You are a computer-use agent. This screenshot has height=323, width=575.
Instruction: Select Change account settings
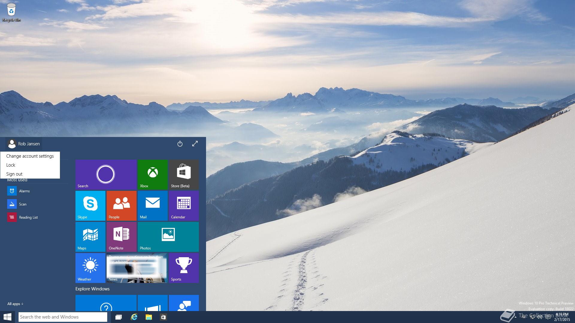pos(30,156)
